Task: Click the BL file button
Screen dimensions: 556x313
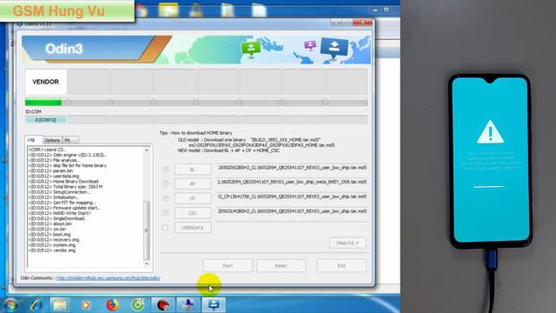Action: click(193, 170)
